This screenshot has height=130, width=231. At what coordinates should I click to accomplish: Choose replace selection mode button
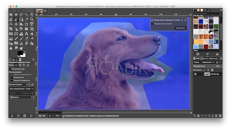click(x=16, y=65)
